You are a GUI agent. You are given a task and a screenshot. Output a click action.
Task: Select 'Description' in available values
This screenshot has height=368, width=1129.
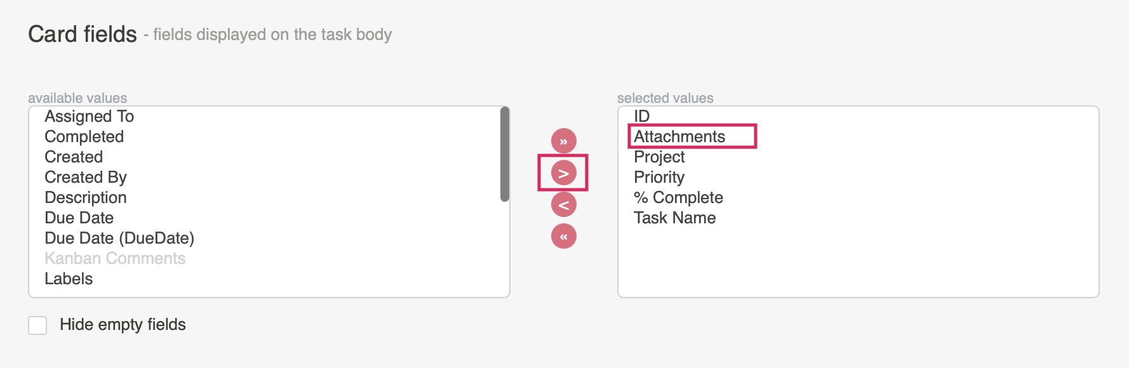[85, 197]
